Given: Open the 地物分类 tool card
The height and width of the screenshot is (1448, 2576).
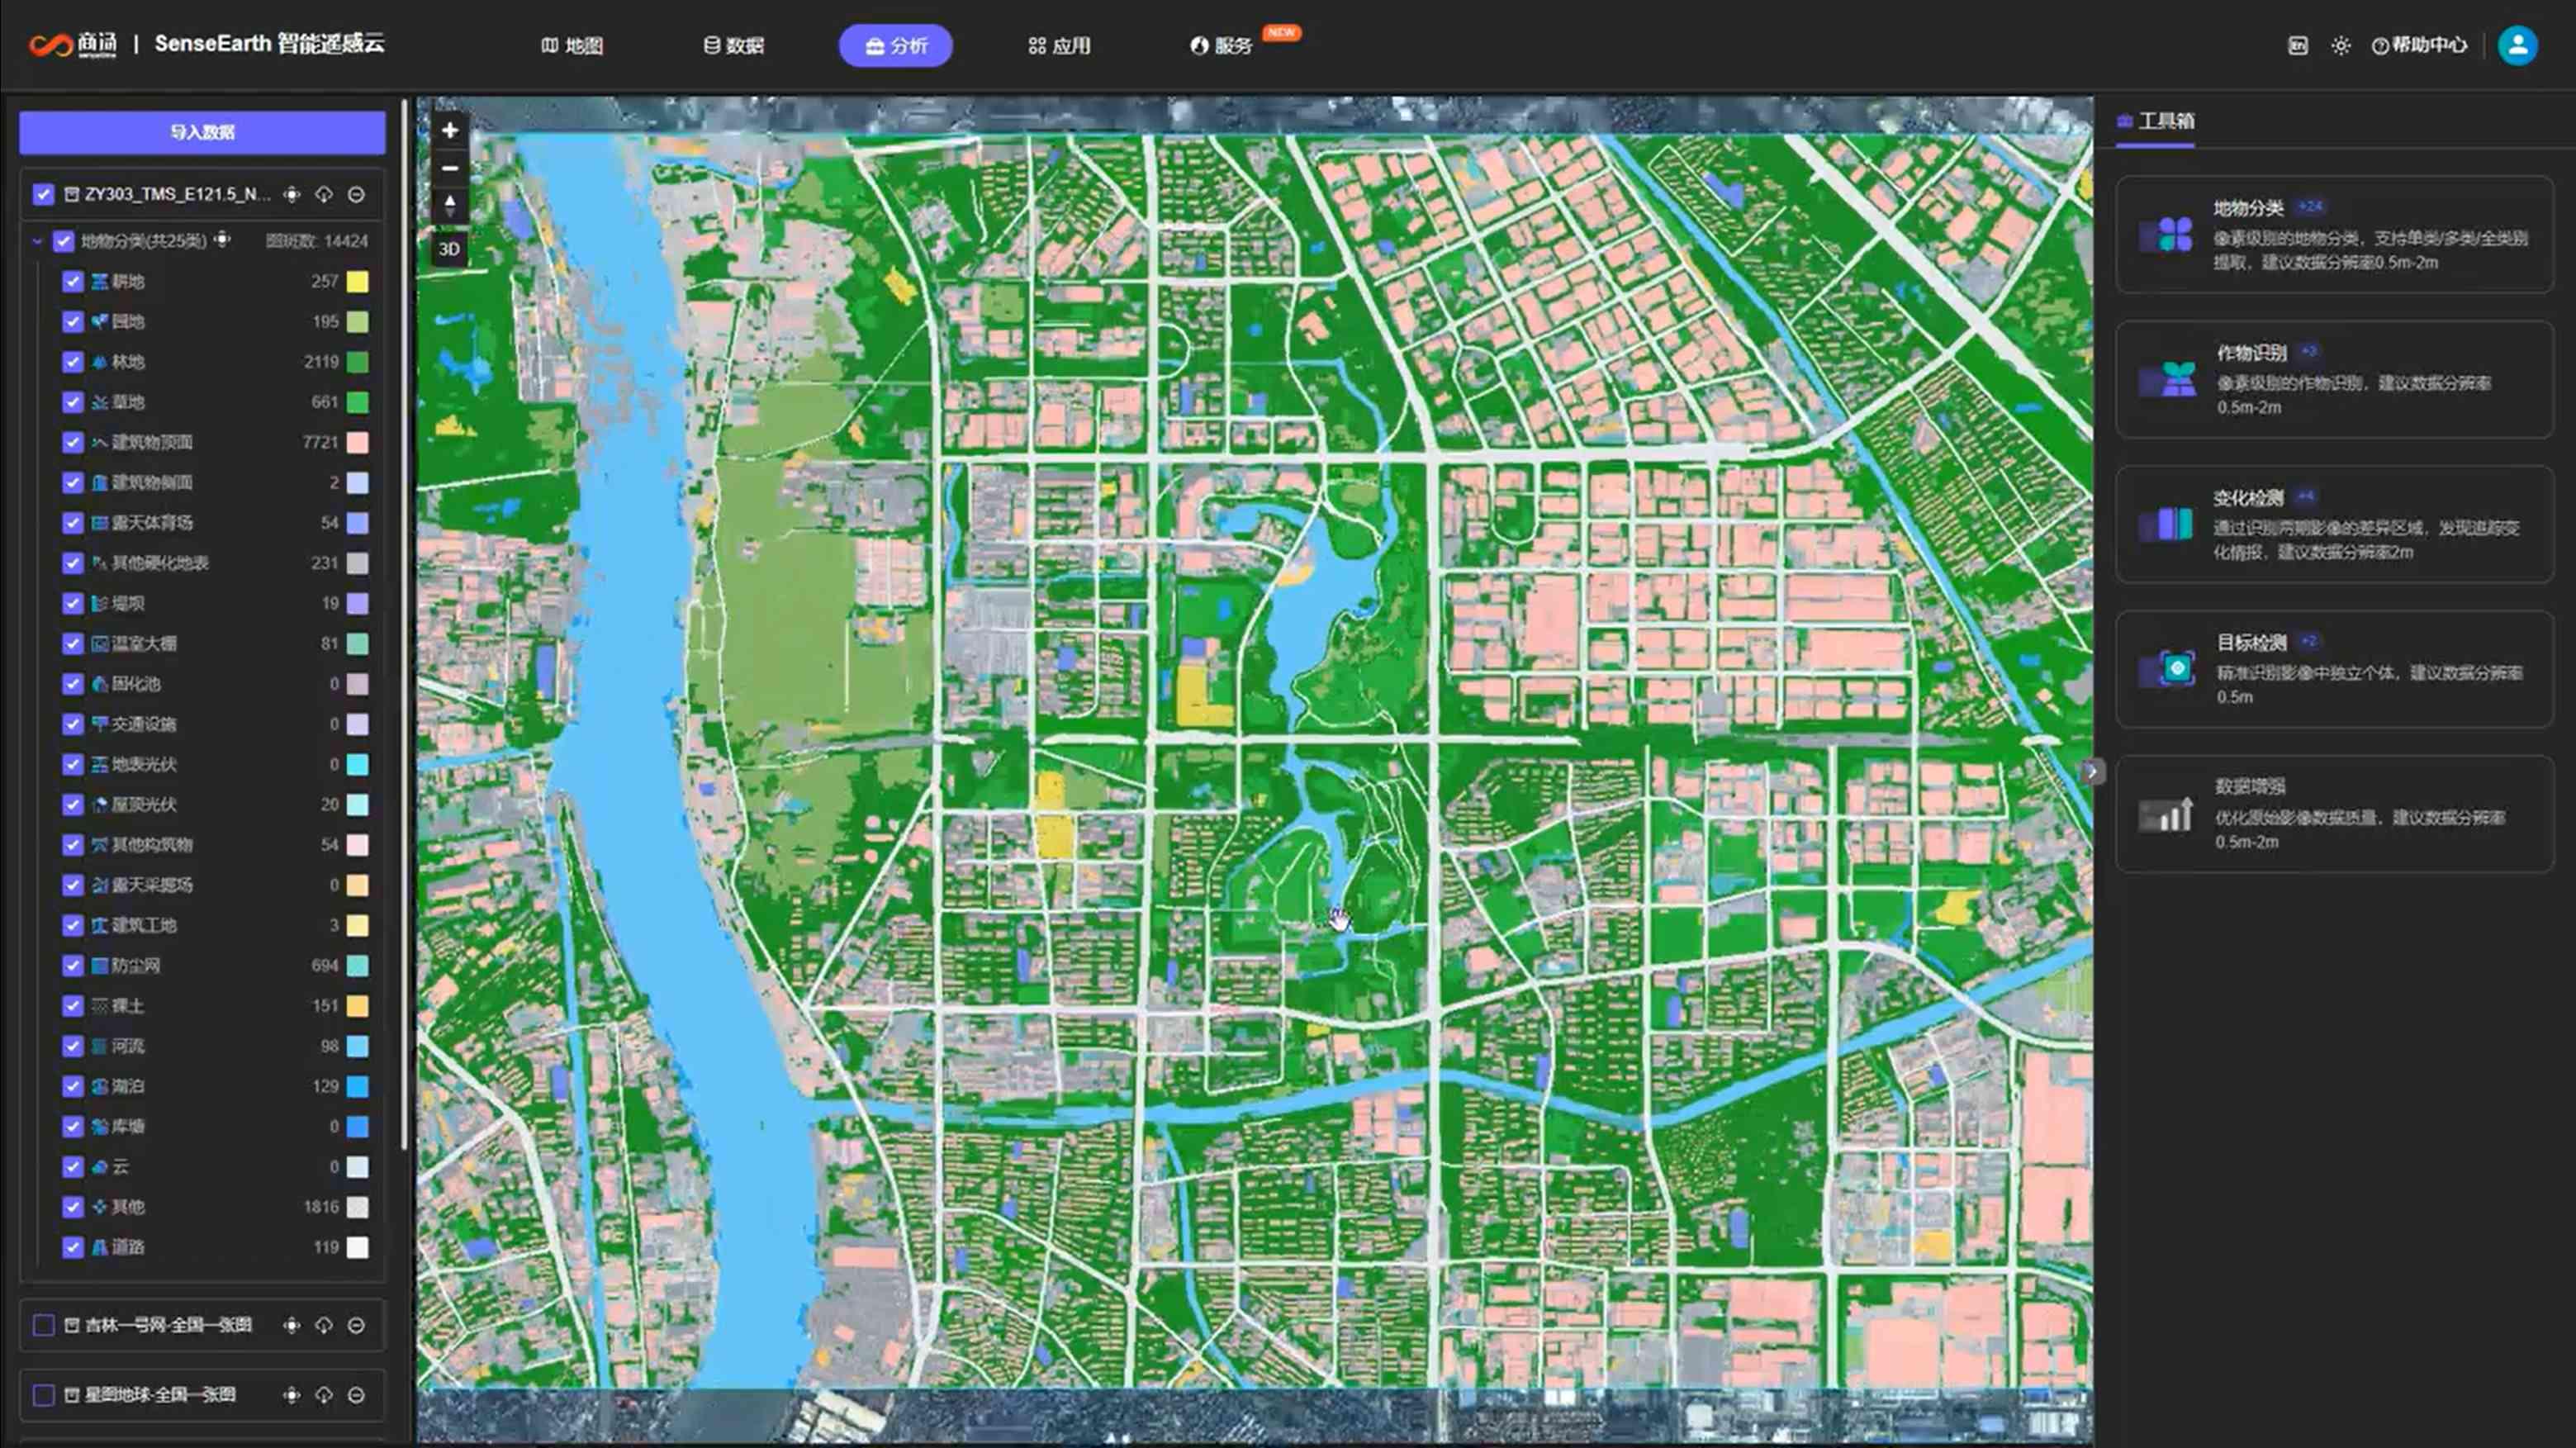Looking at the screenshot, I should point(2334,235).
